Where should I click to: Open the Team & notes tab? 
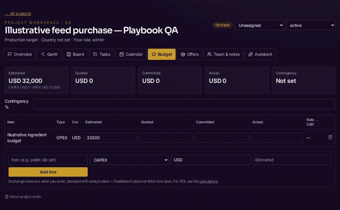point(223,54)
